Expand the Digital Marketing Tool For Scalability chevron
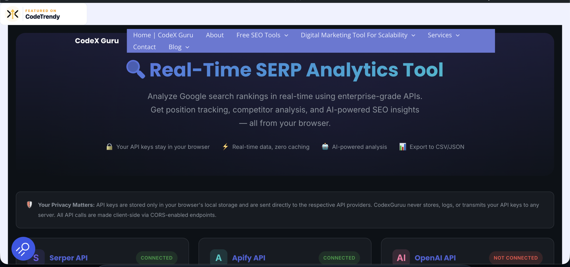The height and width of the screenshot is (267, 570). pyautogui.click(x=413, y=36)
